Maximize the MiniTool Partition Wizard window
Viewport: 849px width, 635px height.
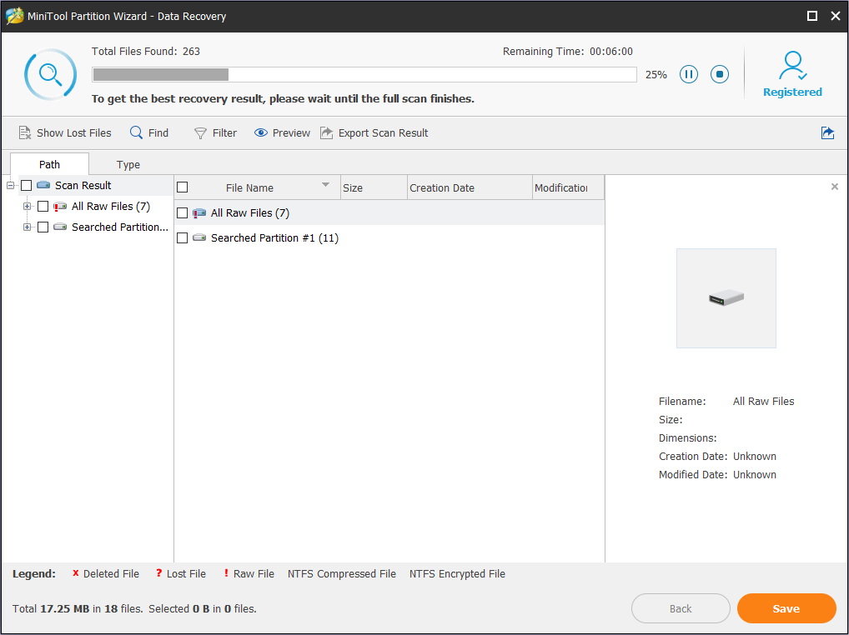[x=812, y=16]
